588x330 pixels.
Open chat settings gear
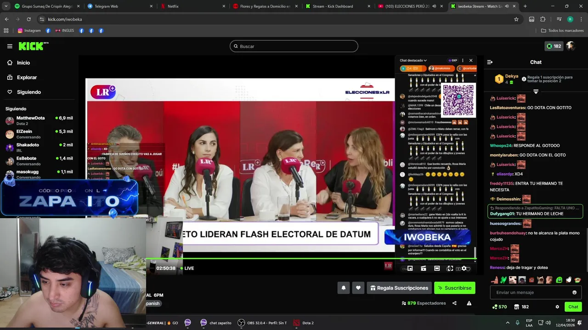(557, 307)
